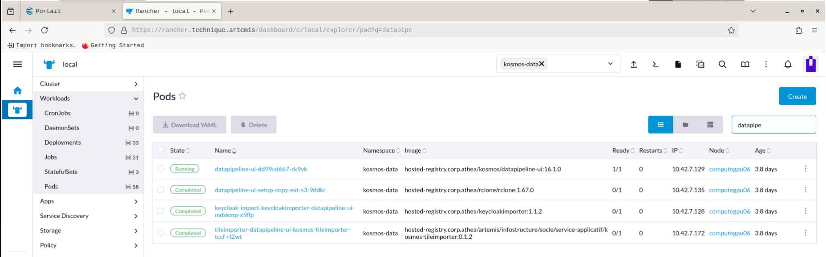
Task: Go to the Home icon in sidebar
Action: [17, 90]
